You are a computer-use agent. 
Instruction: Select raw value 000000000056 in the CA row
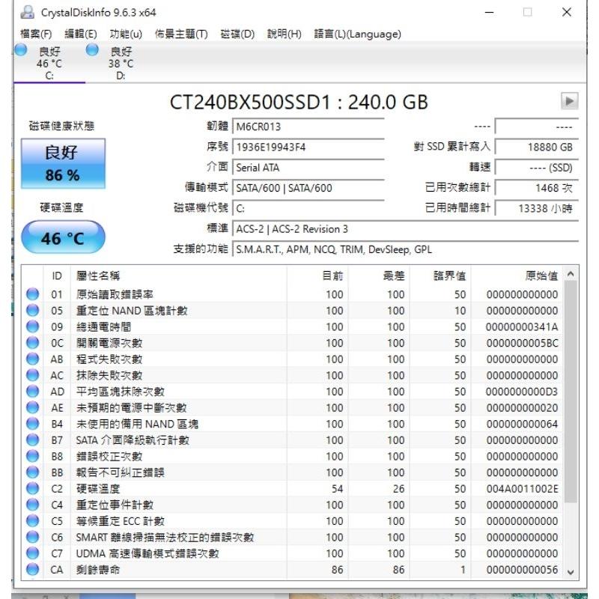tap(522, 570)
